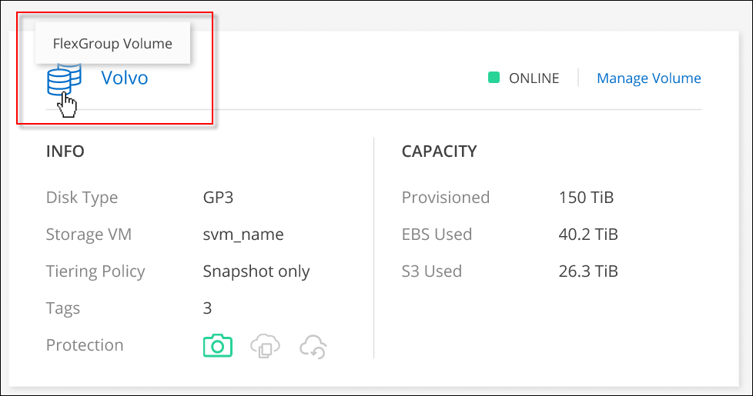Click the INFO section heading
753x396 pixels.
pos(65,151)
